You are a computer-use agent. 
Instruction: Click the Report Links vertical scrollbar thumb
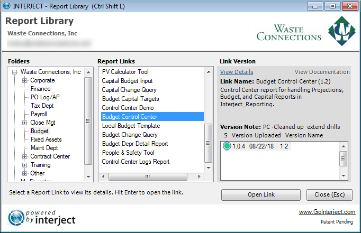pyautogui.click(x=209, y=143)
